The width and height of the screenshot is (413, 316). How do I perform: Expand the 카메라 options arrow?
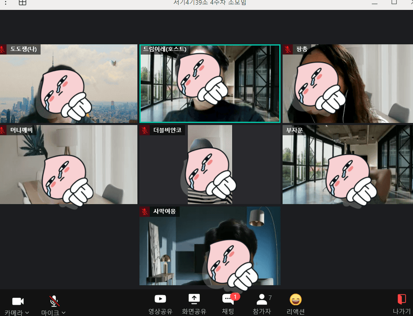[x=27, y=313]
